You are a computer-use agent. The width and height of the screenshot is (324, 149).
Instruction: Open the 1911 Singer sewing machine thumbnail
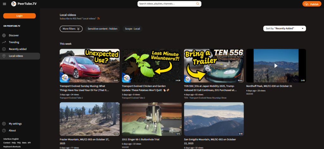(152, 119)
